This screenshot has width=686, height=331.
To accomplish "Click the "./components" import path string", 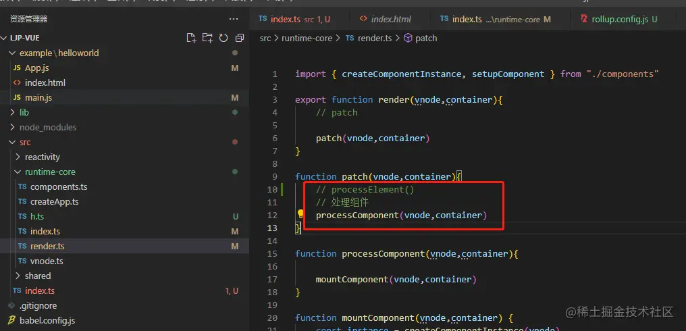I will tap(623, 74).
